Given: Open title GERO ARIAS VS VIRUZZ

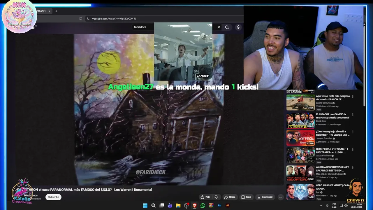Looking at the screenshot, I should point(332,187).
